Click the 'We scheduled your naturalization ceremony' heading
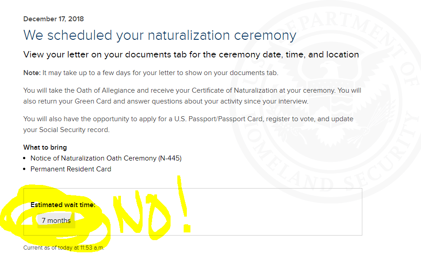This screenshot has width=421, height=260. (160, 36)
